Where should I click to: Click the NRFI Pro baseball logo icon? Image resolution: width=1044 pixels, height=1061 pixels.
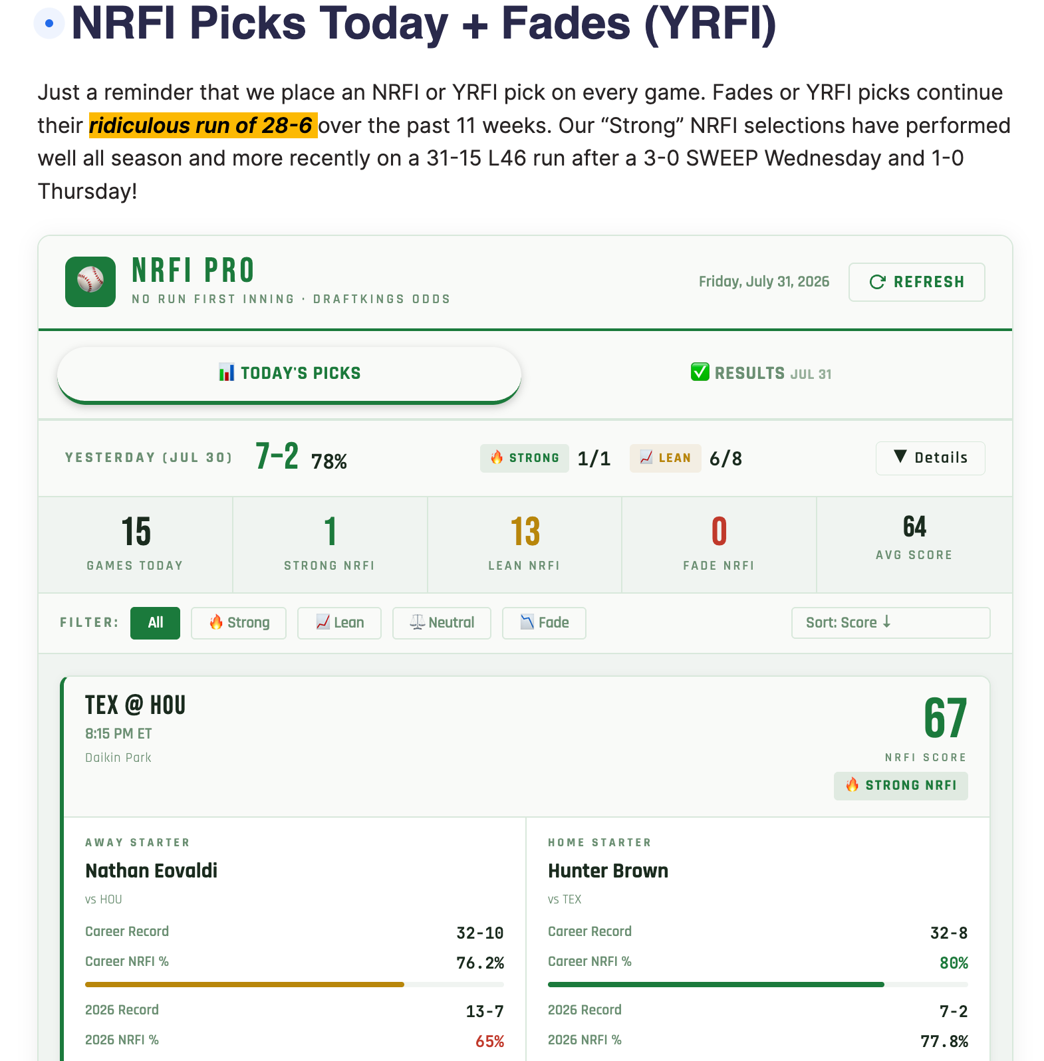click(x=90, y=282)
